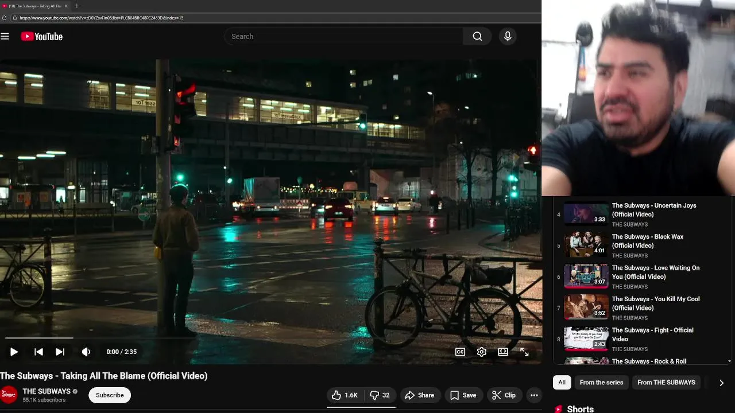Dislike the video with thumbs down
Viewport: 735px width, 413px height.
click(x=380, y=395)
